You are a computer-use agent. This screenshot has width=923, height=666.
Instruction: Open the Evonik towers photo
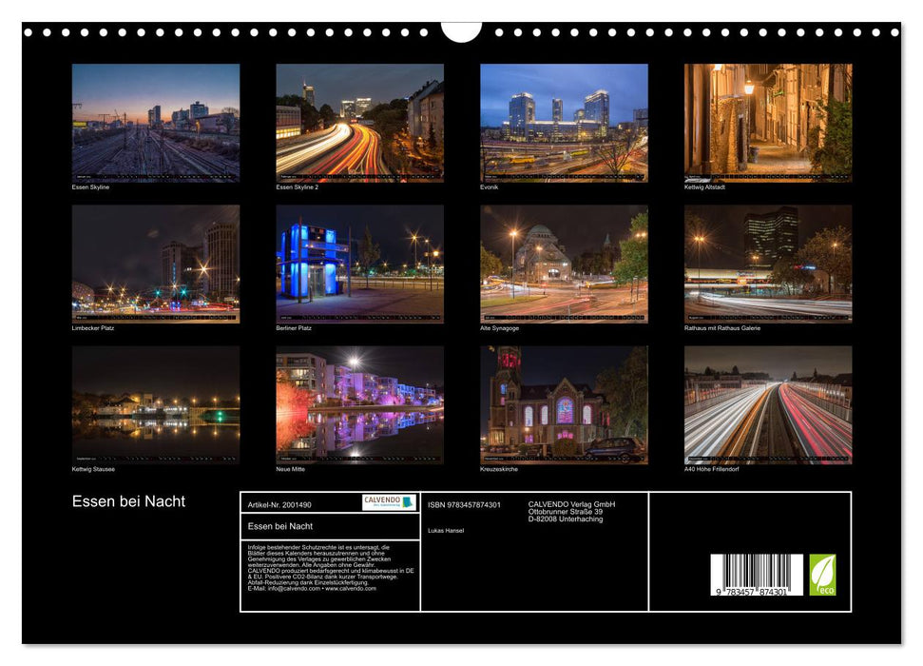(x=564, y=122)
